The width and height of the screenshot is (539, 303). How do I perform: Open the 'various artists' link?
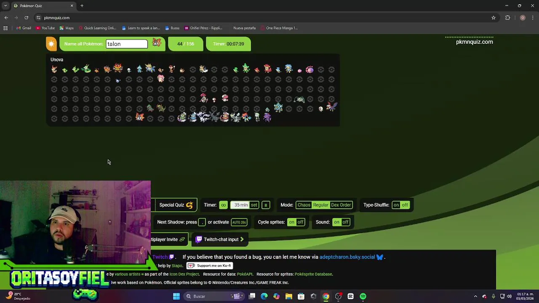click(x=128, y=274)
